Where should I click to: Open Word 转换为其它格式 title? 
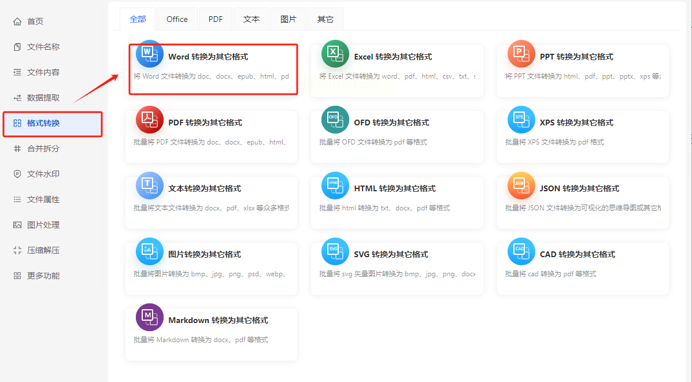[208, 57]
